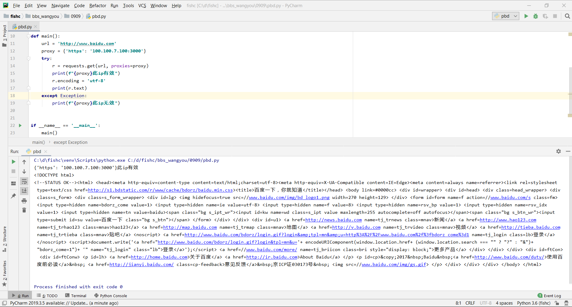Run pbd using the green toolbar run icon

coord(526,16)
